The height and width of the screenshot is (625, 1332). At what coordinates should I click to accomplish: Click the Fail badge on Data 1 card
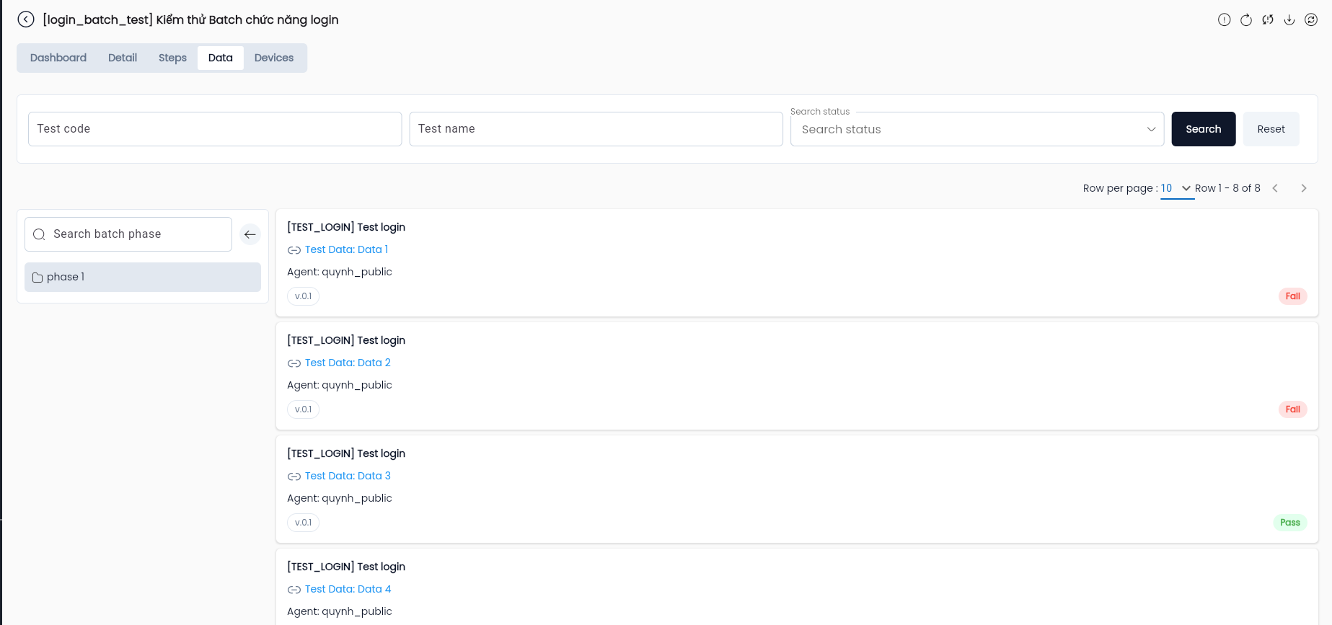tap(1292, 296)
